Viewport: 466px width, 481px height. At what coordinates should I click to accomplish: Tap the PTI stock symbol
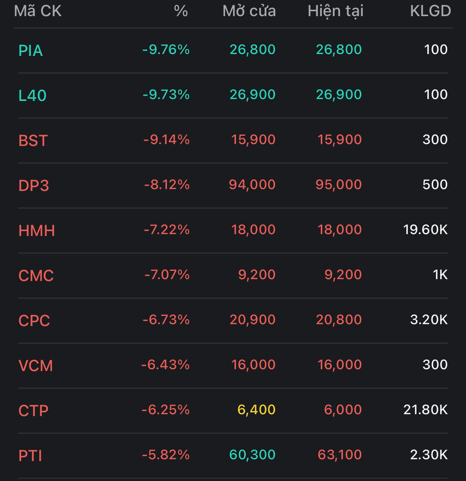click(x=30, y=456)
